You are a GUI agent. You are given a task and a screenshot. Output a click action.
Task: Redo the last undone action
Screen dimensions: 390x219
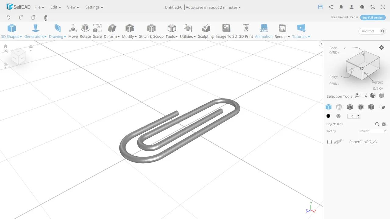coord(21,18)
